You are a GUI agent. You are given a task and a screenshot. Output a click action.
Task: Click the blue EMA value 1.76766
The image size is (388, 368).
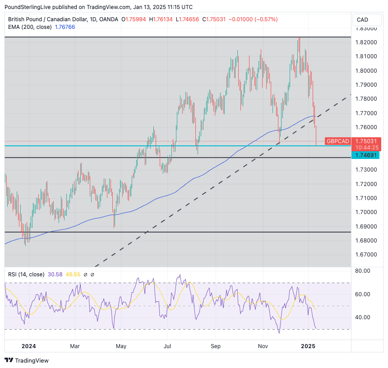click(x=65, y=27)
